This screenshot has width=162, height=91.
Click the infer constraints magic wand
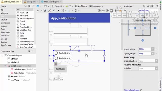coord(54,11)
